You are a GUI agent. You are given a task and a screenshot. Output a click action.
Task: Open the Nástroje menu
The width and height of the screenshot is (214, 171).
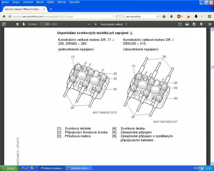(62, 2)
